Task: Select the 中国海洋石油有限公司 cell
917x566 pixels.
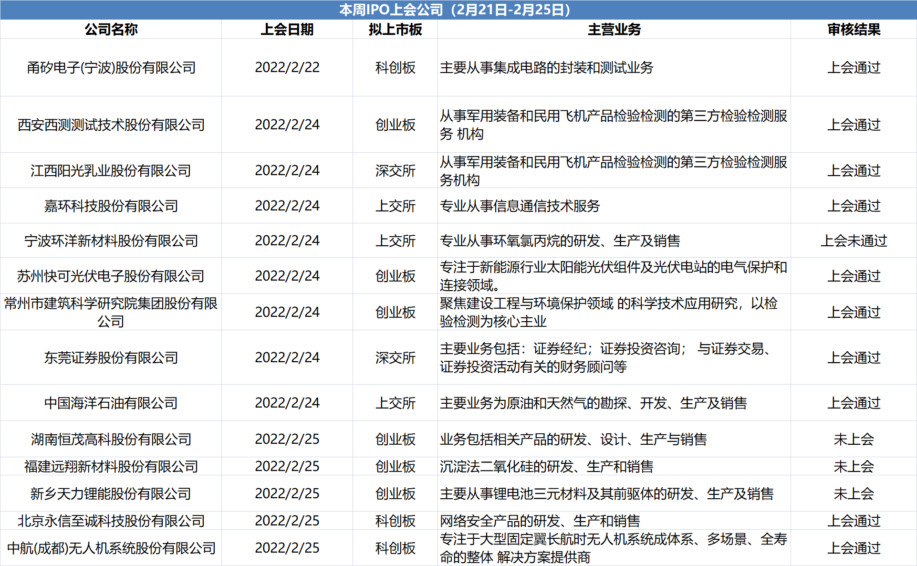Action: coord(111,403)
